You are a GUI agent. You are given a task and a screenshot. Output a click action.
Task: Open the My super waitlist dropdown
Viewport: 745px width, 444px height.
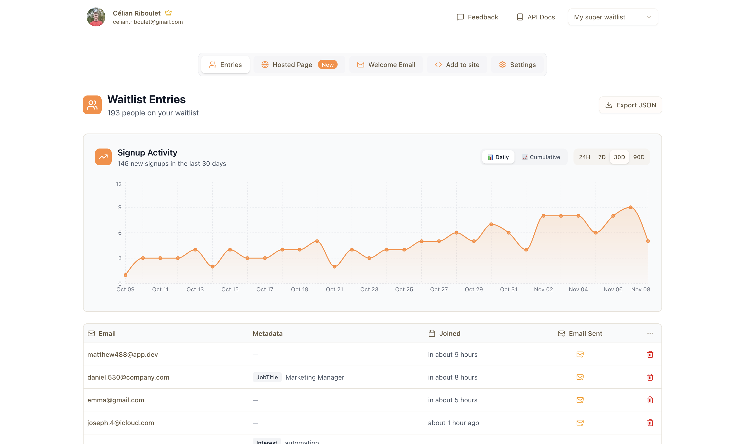[613, 17]
